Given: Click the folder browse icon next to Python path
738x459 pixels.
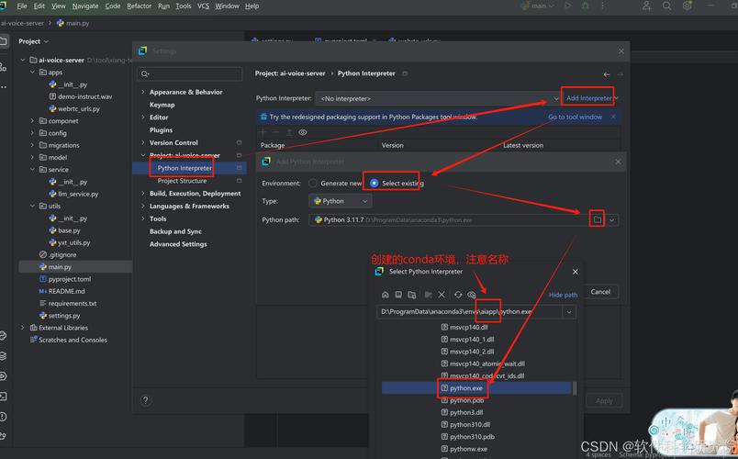Looking at the screenshot, I should [597, 219].
